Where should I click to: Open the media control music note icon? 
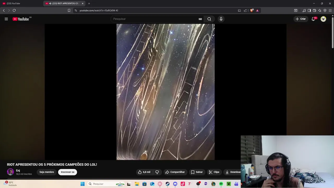click(x=304, y=10)
